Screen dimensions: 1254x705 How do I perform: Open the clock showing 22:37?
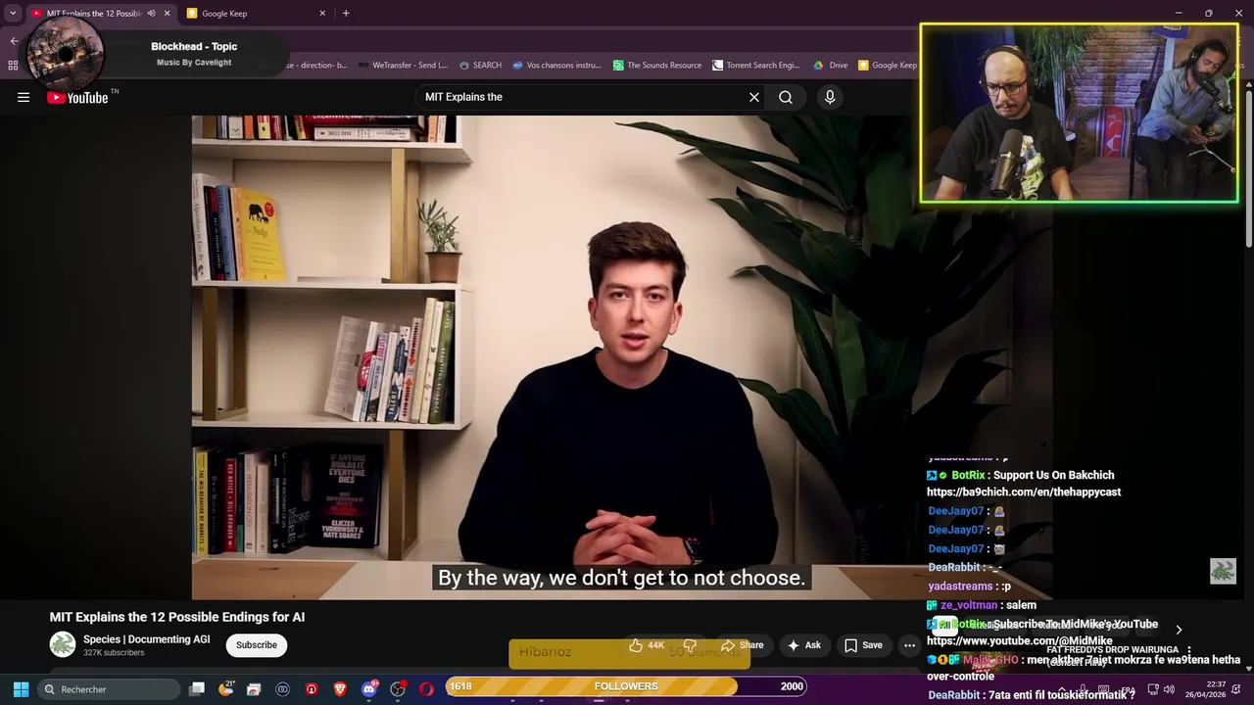coord(1205,689)
